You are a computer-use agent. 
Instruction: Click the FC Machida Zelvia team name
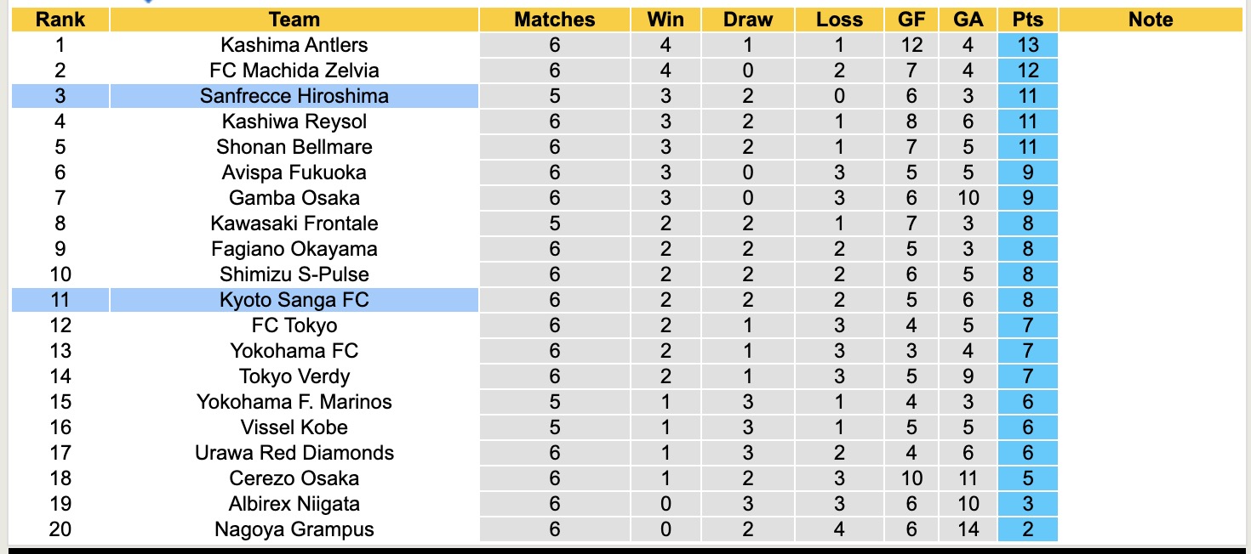point(294,71)
